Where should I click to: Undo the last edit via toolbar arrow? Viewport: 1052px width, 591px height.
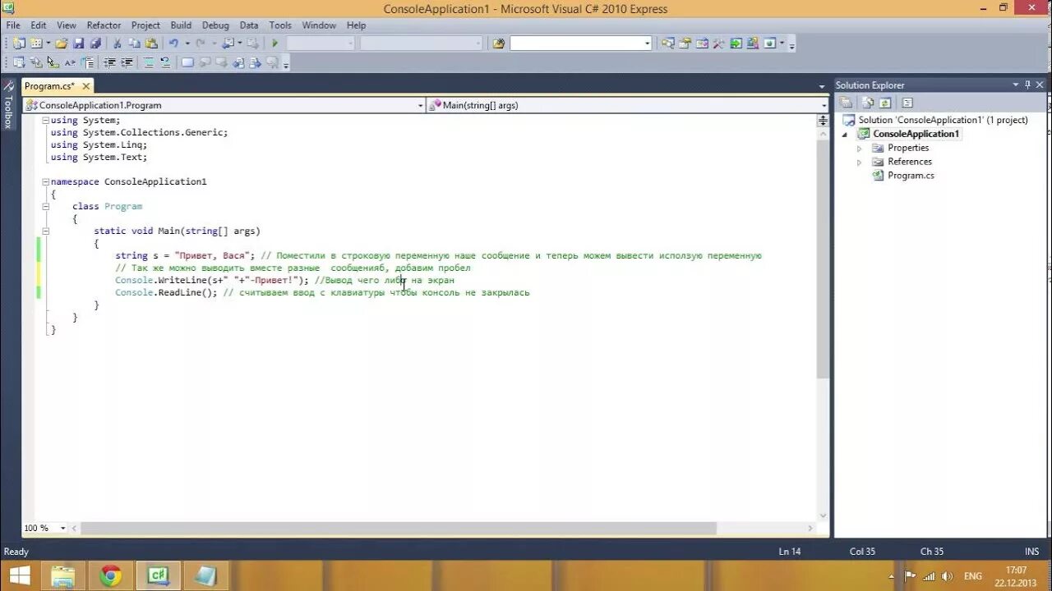click(x=173, y=44)
